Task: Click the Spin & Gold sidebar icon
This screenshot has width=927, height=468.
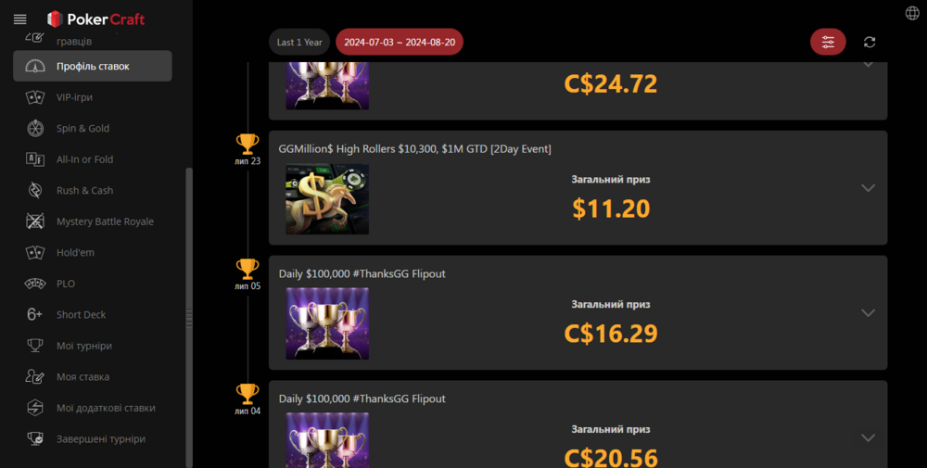Action: tap(35, 128)
